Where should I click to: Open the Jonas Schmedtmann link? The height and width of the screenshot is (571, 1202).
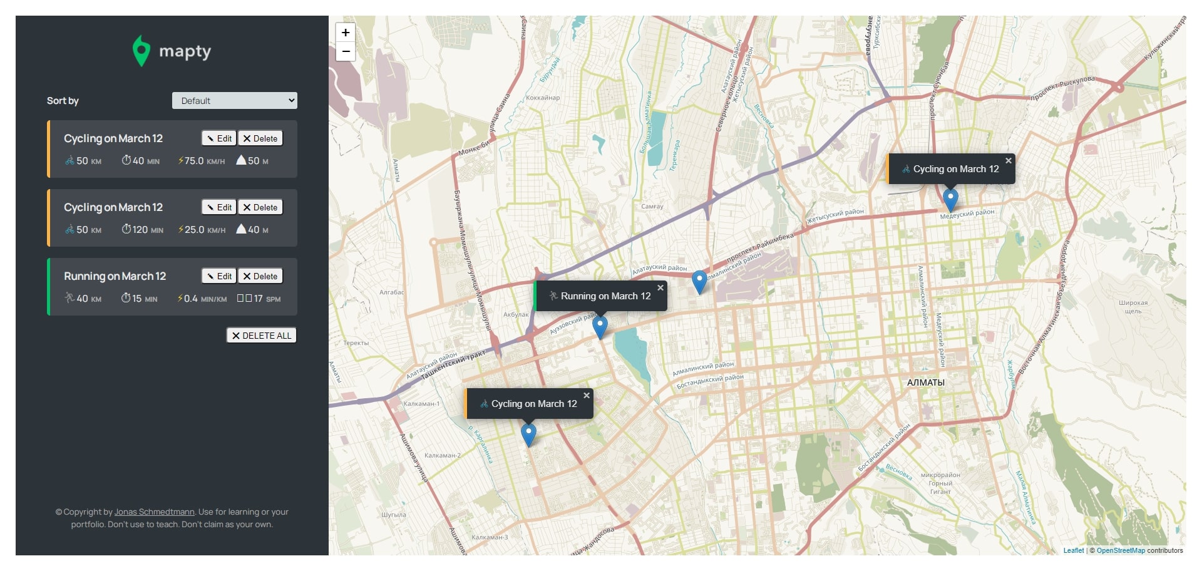tap(154, 512)
